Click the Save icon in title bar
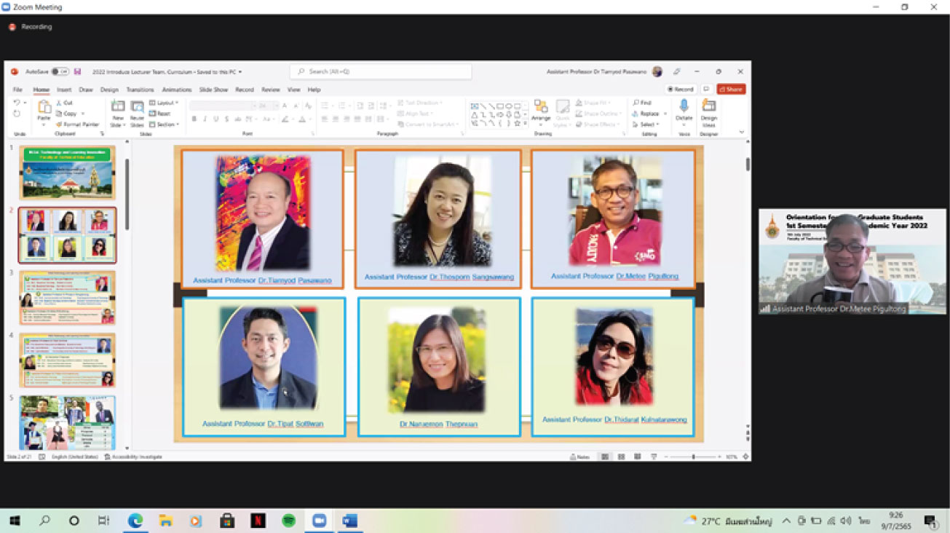Viewport: 950px width, 533px height. (77, 71)
